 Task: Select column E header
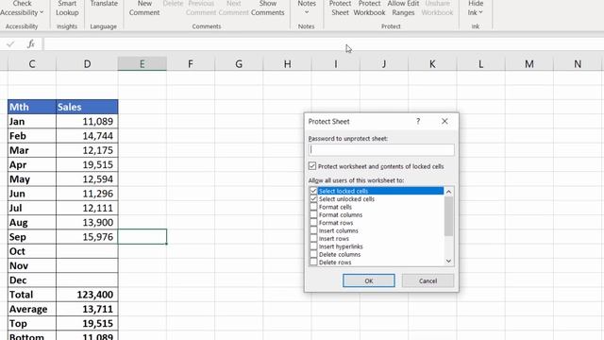point(143,64)
